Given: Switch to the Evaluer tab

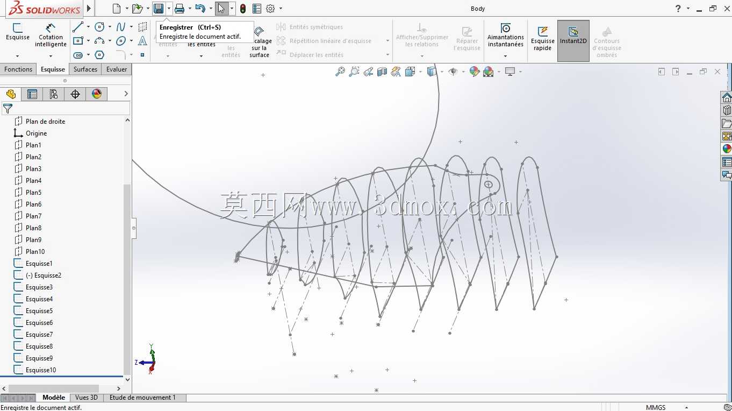Looking at the screenshot, I should point(117,69).
